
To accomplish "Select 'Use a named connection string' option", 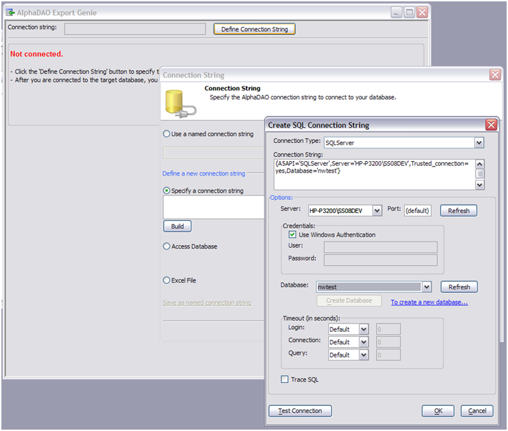I will 167,134.
